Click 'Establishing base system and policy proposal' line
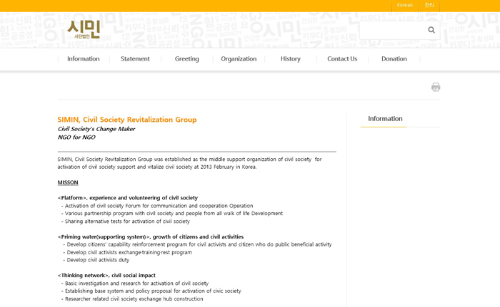Screen dimensions: 500x307 coord(151,291)
